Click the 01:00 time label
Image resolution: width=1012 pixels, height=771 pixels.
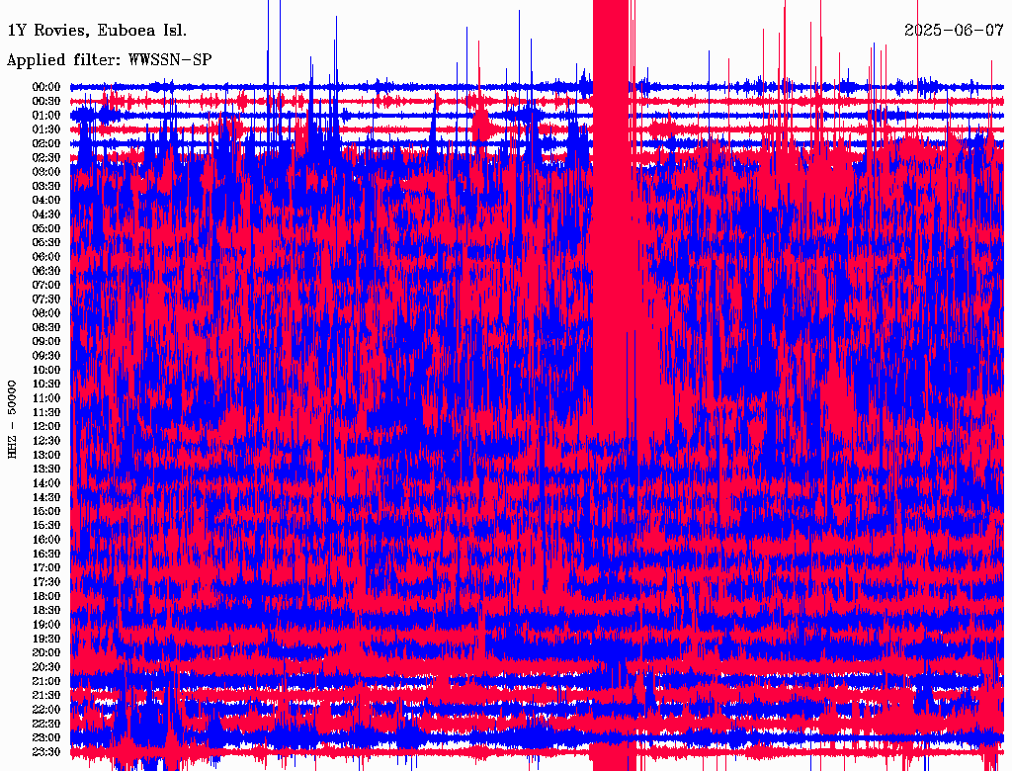[46, 115]
